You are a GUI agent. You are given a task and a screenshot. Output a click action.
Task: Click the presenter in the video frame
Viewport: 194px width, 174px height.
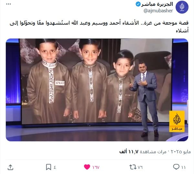click(145, 99)
